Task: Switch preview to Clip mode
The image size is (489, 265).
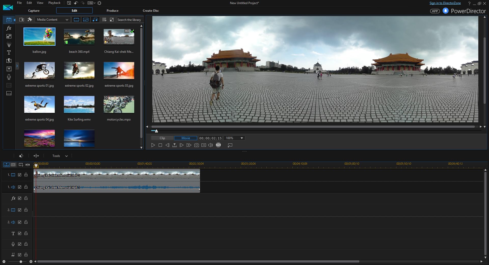Action: tap(162, 138)
